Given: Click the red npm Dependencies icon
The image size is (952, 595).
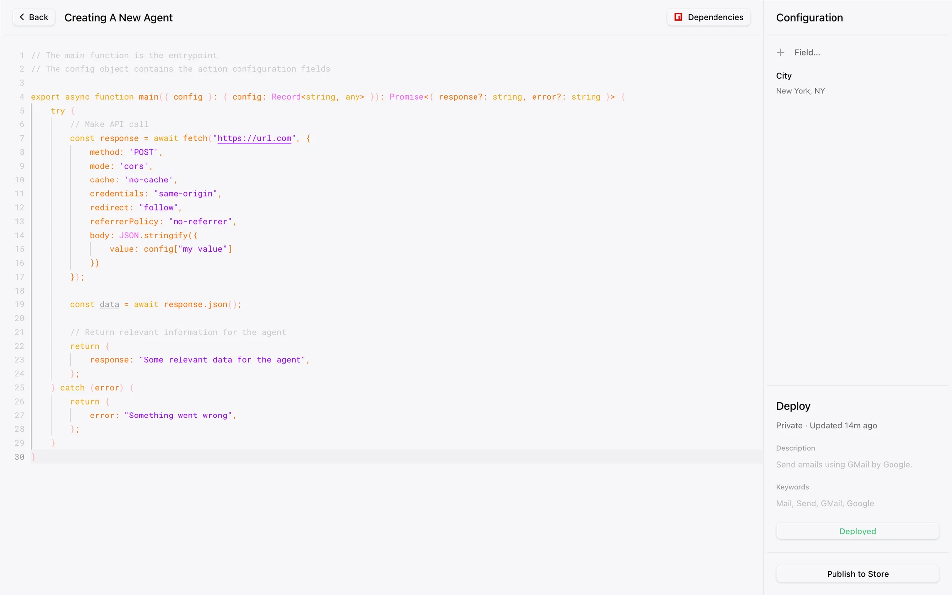Looking at the screenshot, I should click(678, 17).
